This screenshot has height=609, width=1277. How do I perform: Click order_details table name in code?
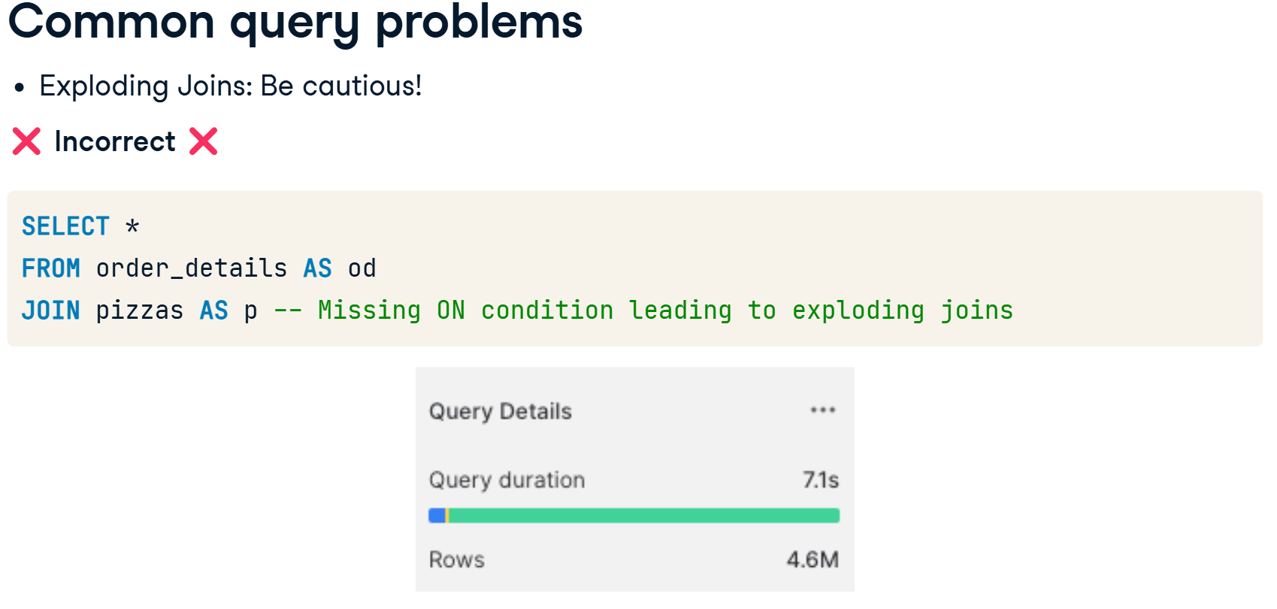[192, 268]
